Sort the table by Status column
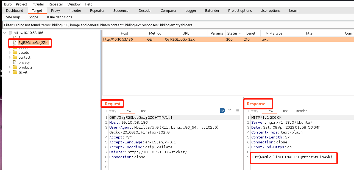 (232, 33)
